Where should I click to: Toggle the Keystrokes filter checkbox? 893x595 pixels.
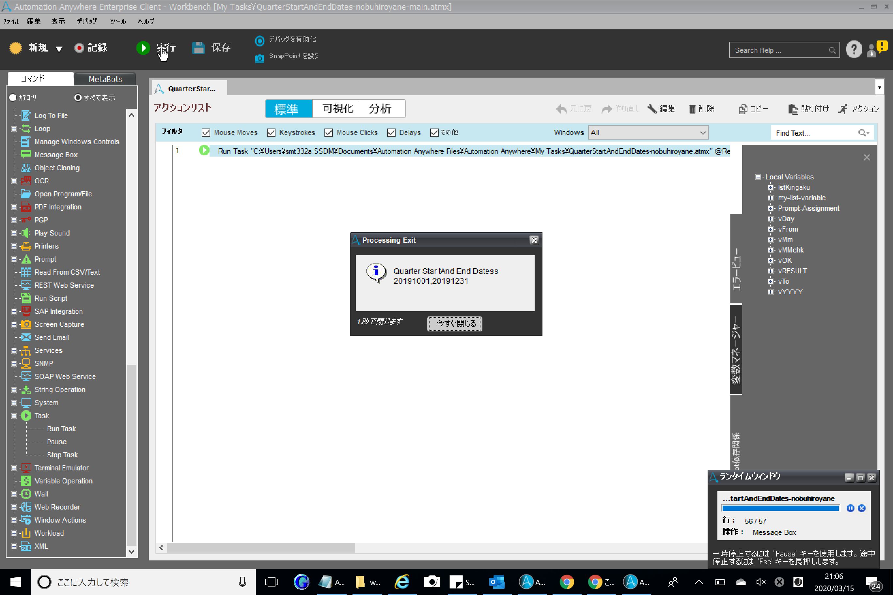coord(271,133)
